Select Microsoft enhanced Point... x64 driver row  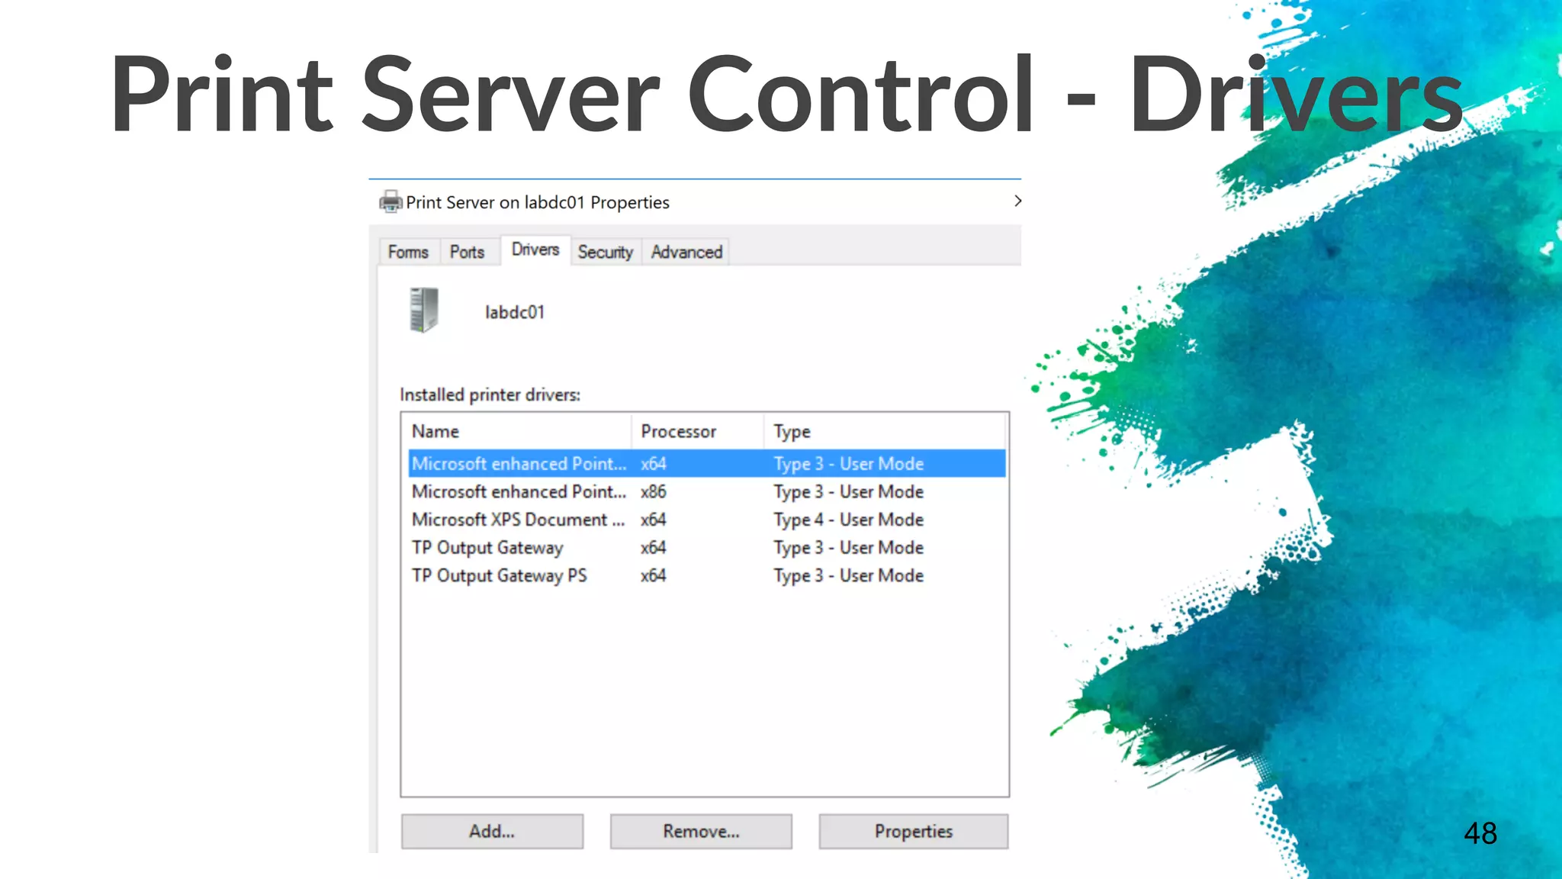pos(707,463)
